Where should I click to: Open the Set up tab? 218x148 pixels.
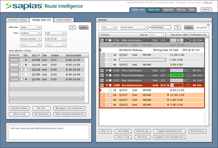(181, 10)
